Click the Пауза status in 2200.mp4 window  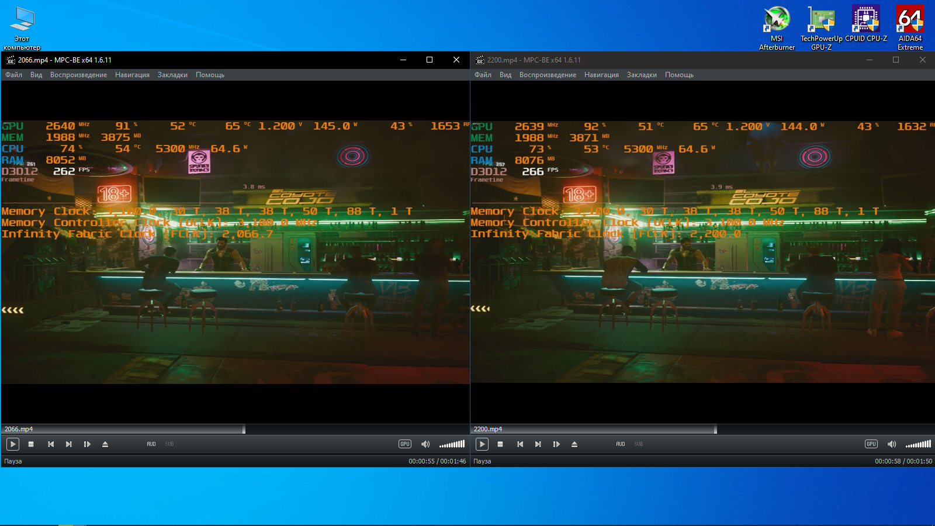(482, 461)
